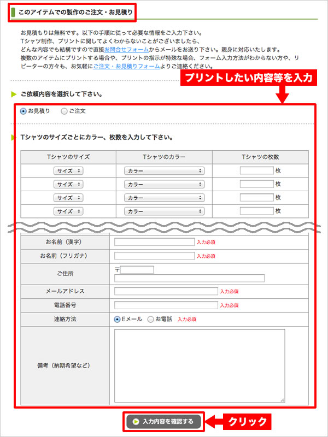Select the お見積り radio button
The height and width of the screenshot is (437, 328).
click(x=24, y=111)
